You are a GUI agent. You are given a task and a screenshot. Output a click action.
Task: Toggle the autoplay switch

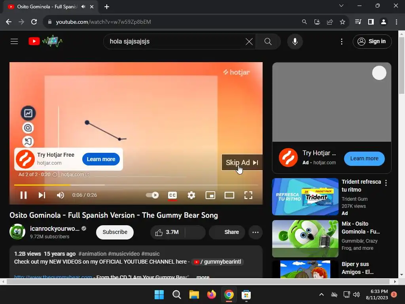(152, 195)
